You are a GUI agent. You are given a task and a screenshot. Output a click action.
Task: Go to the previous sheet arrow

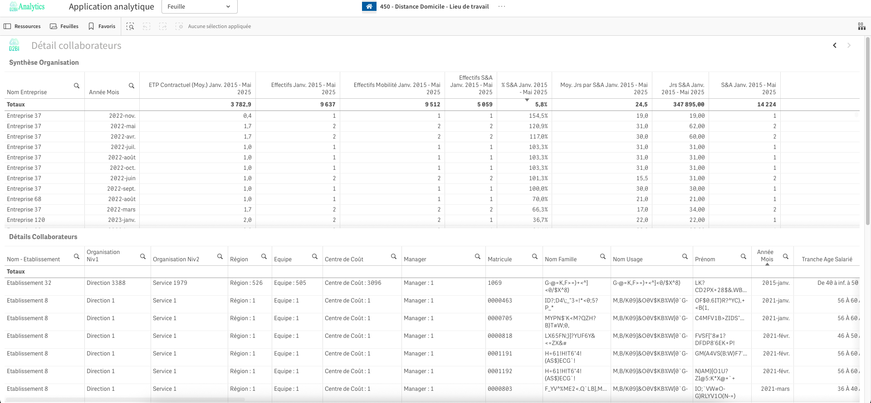[835, 45]
